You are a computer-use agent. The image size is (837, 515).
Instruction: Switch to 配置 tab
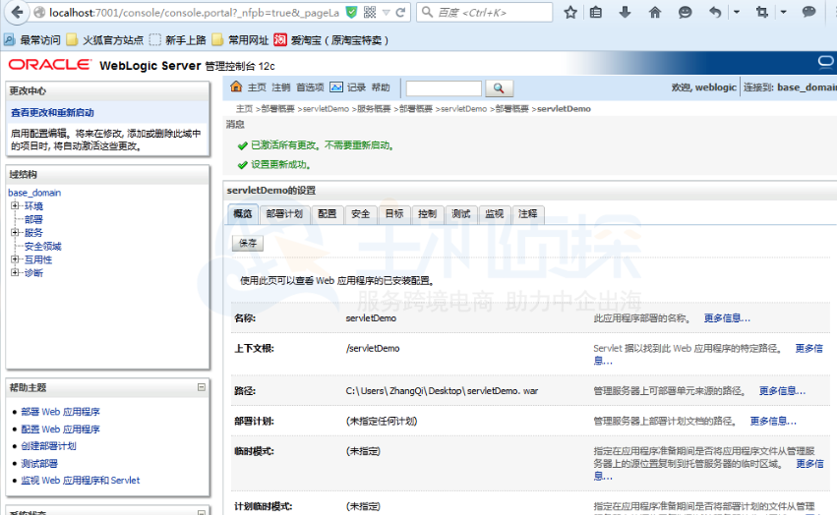click(x=327, y=214)
